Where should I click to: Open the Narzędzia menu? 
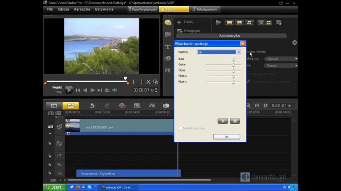pos(82,9)
